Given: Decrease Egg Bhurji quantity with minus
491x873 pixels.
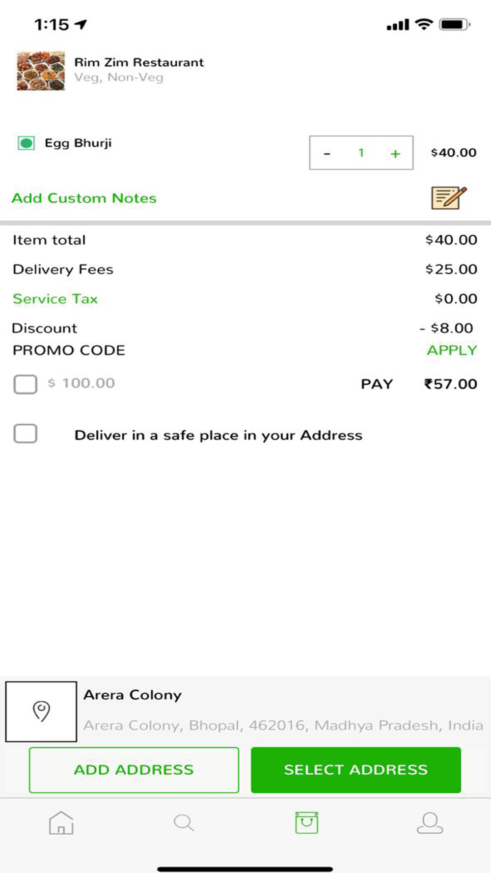Looking at the screenshot, I should (327, 154).
